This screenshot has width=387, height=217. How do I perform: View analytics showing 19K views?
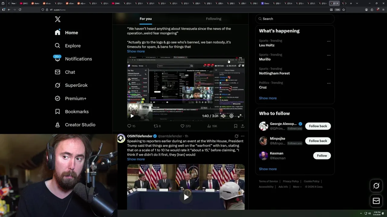pyautogui.click(x=212, y=126)
